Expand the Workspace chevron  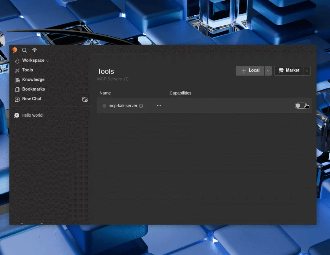[x=48, y=61]
